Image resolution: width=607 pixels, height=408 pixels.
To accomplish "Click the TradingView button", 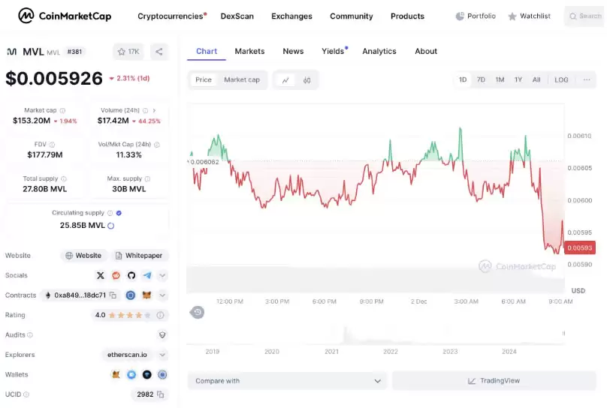I will [494, 381].
